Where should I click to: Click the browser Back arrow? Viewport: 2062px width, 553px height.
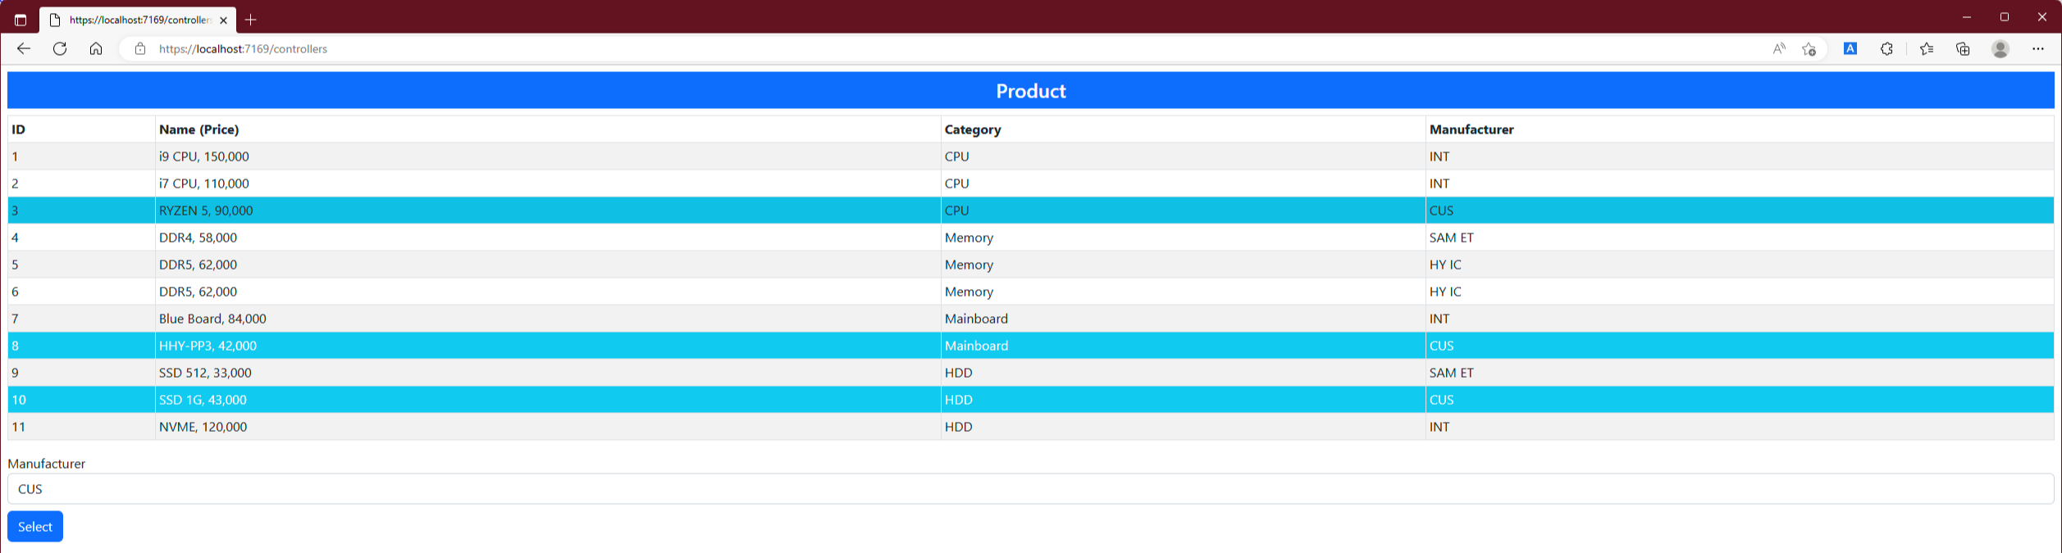click(x=24, y=49)
